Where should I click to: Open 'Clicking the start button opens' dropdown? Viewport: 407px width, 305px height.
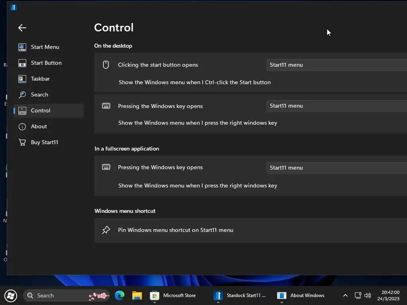[336, 65]
